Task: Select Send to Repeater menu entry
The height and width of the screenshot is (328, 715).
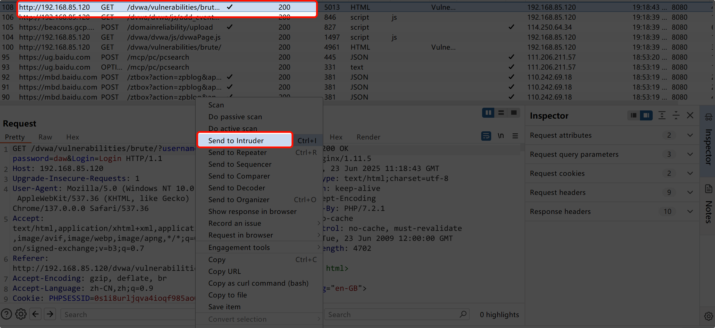Action: pyautogui.click(x=237, y=153)
